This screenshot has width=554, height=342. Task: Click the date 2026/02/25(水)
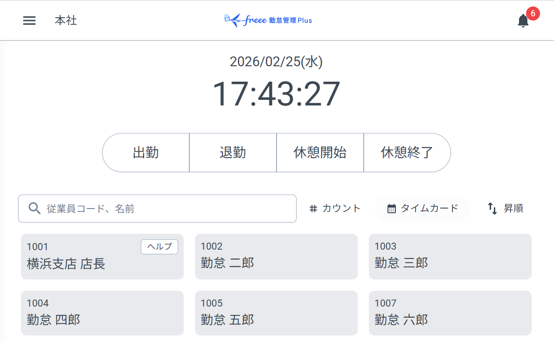(x=276, y=62)
